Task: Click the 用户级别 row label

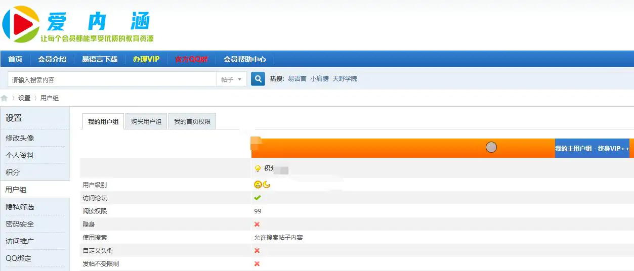Action: 95,185
